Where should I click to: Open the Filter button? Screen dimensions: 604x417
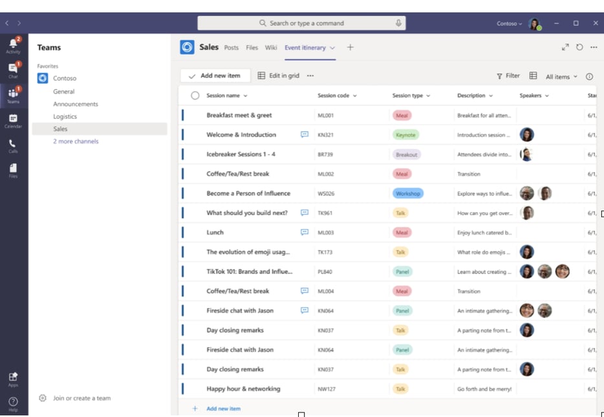[x=508, y=76]
